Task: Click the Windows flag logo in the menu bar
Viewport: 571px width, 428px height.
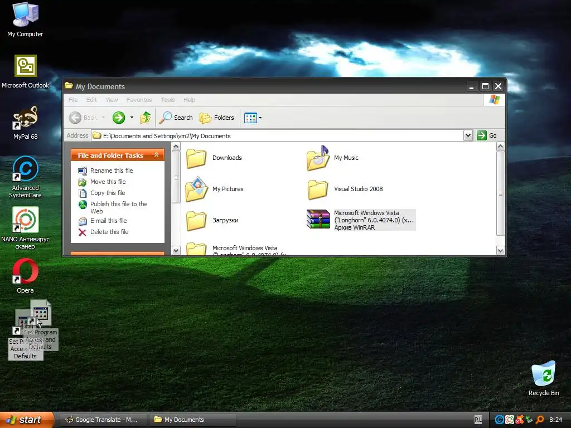Action: [x=494, y=99]
